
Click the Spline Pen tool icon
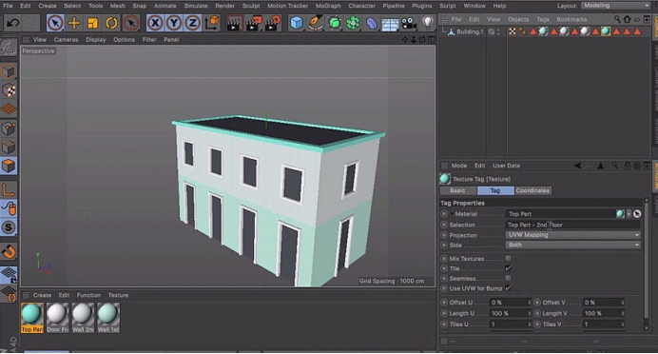[x=315, y=23]
